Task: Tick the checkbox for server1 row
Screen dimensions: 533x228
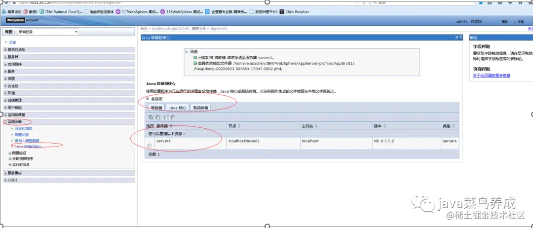Action: tap(149, 146)
